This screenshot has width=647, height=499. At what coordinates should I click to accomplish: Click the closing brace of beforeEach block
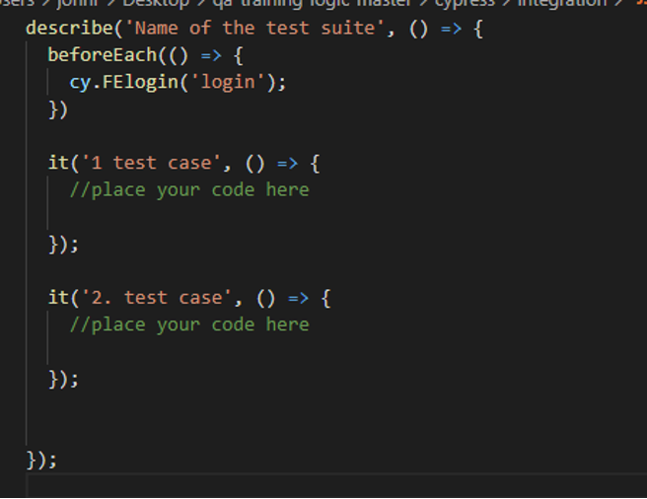tap(58, 109)
